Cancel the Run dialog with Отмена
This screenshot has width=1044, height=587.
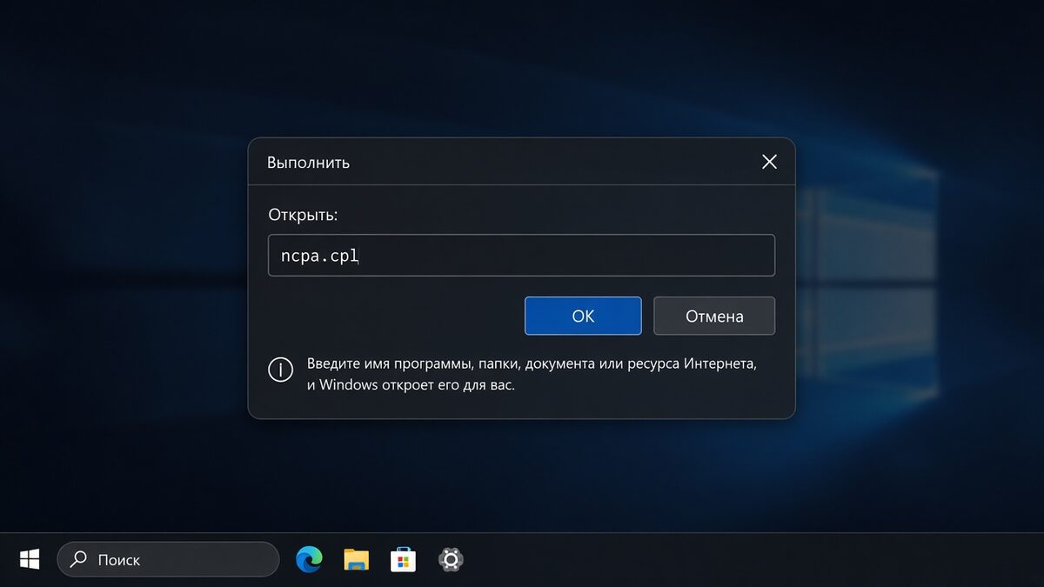tap(714, 316)
